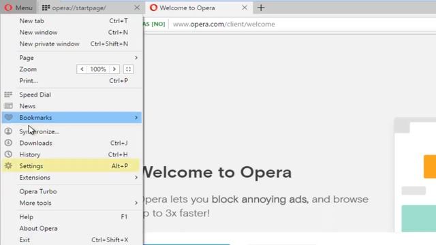Expand the Page submenu

72,57
